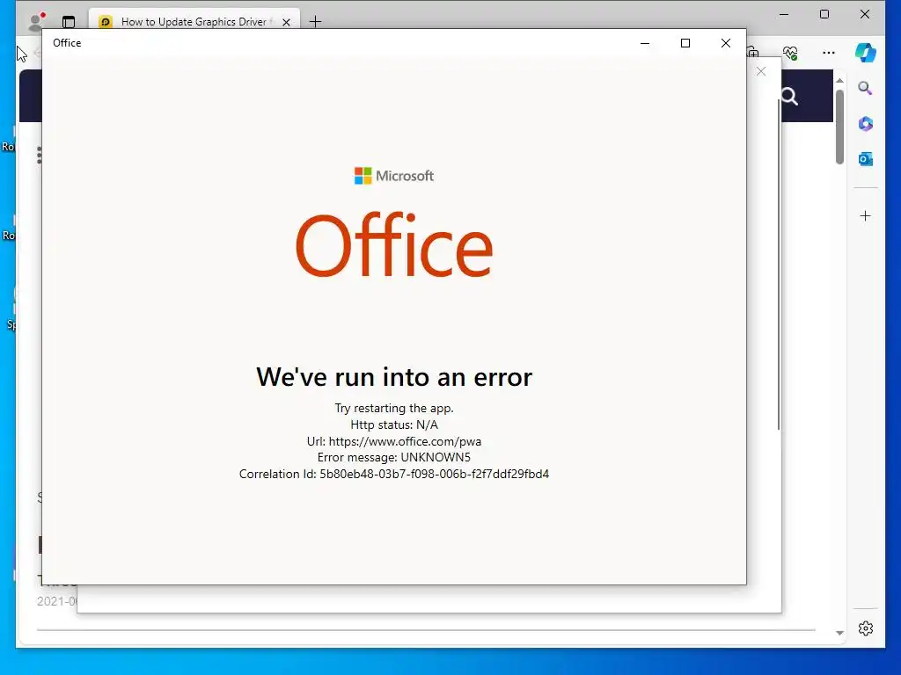Image resolution: width=901 pixels, height=675 pixels.
Task: Open Edge sidebar settings gear
Action: pos(866,628)
